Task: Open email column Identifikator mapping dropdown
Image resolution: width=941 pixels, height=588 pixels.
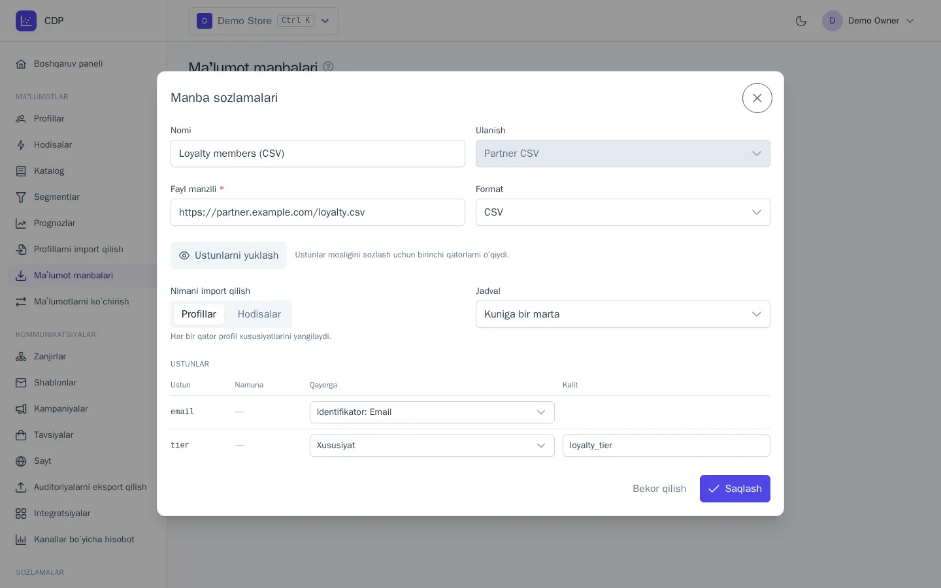Action: 432,412
